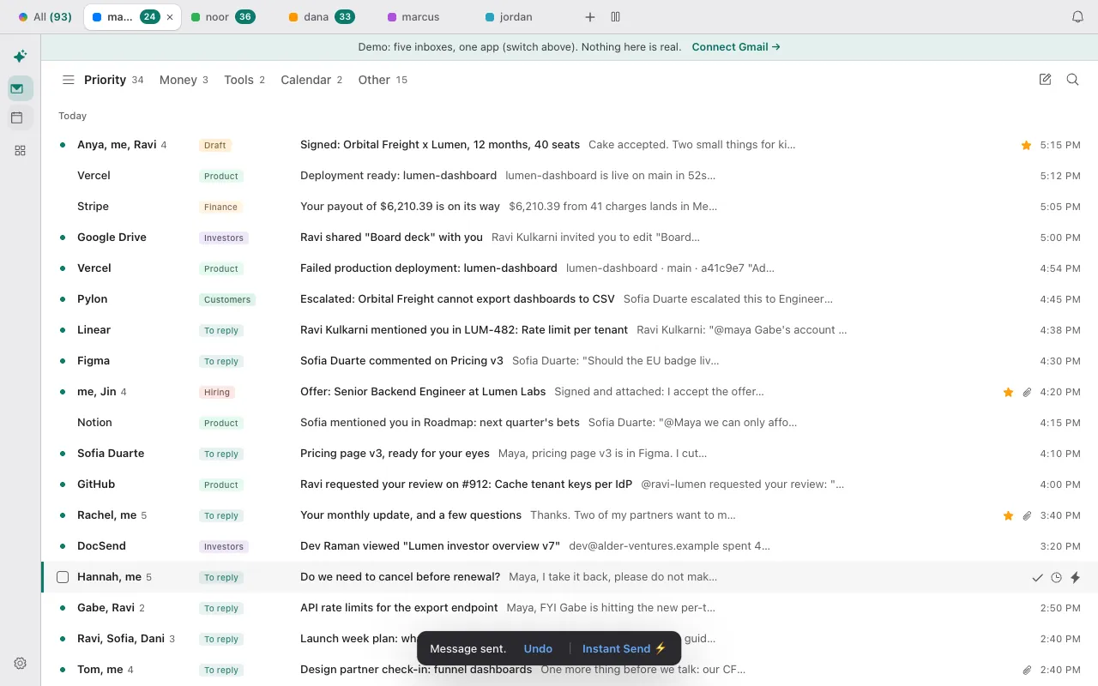Open Failed production deployment email from Vercel
The image size is (1098, 686).
click(x=570, y=268)
